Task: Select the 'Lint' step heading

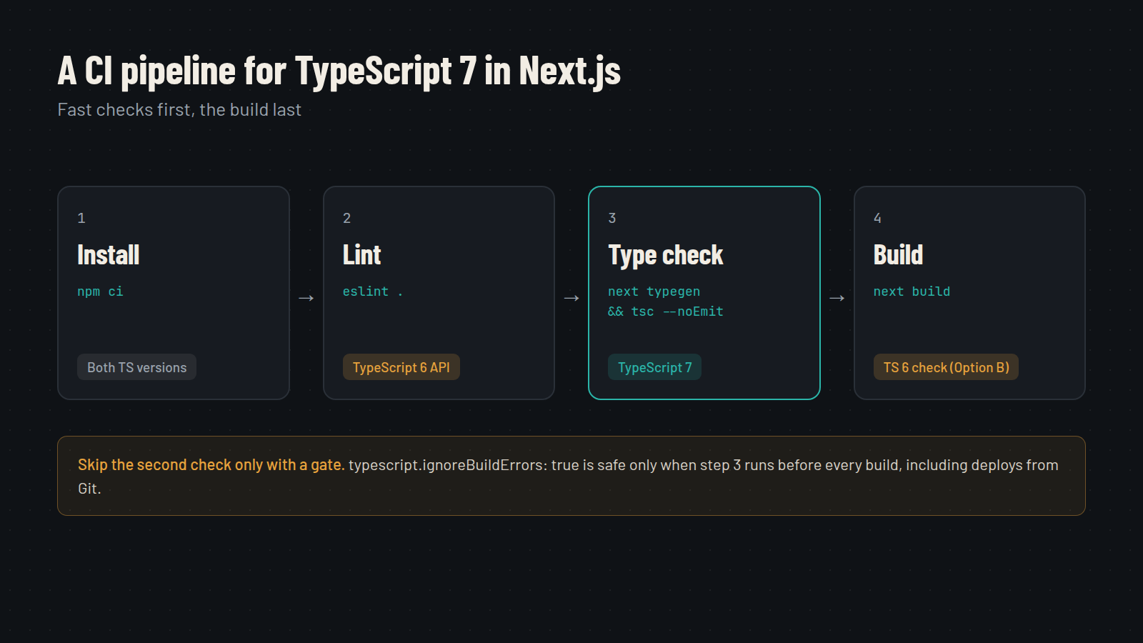Action: tap(361, 255)
